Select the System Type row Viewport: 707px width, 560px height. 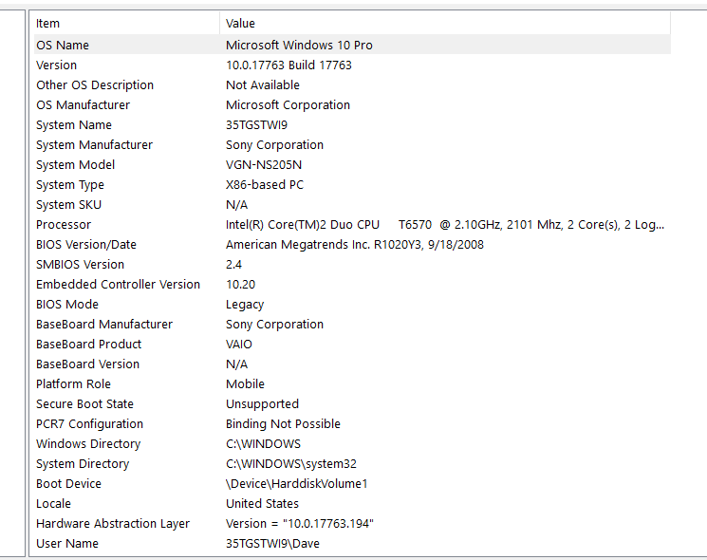pyautogui.click(x=70, y=184)
